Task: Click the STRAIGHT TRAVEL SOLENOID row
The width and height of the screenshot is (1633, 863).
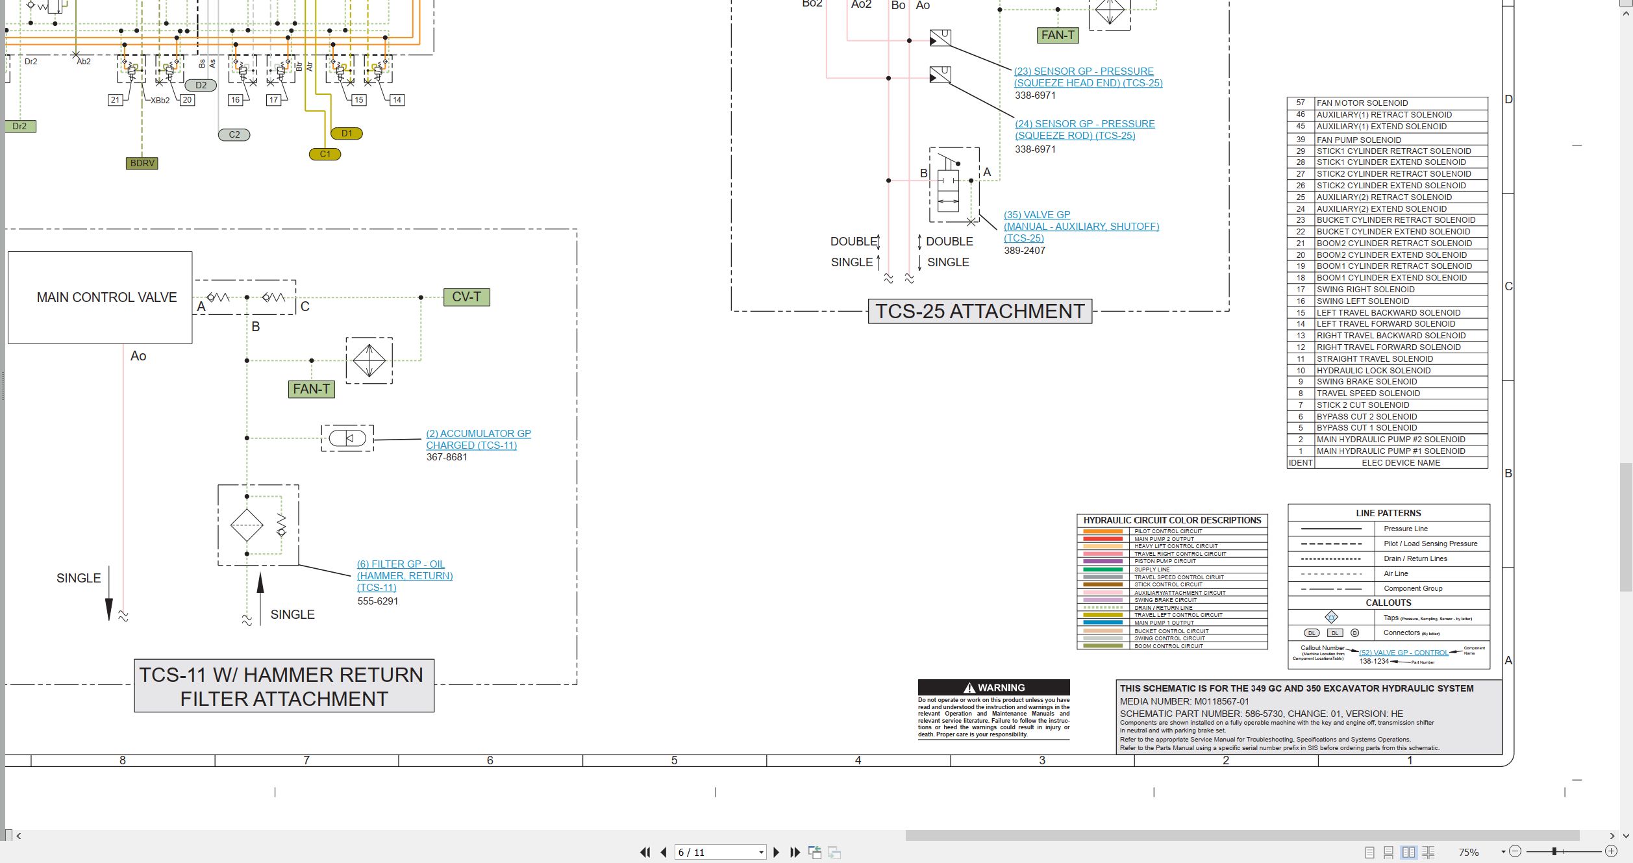Action: click(1388, 358)
